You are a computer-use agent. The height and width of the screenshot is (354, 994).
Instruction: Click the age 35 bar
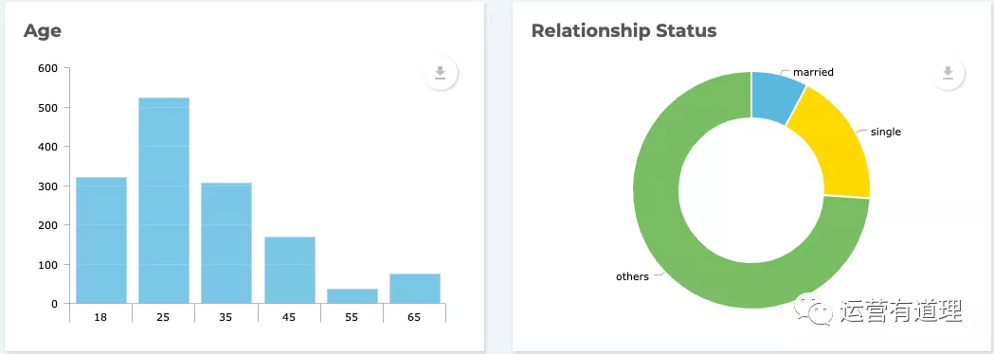226,242
